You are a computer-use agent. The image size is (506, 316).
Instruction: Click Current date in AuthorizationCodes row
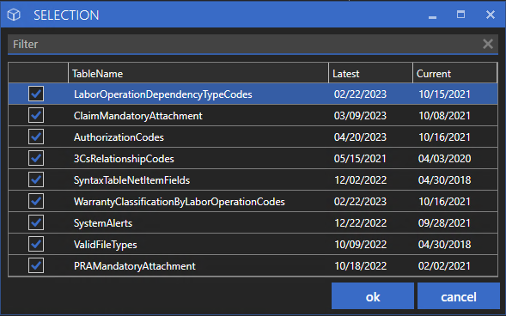coord(445,137)
